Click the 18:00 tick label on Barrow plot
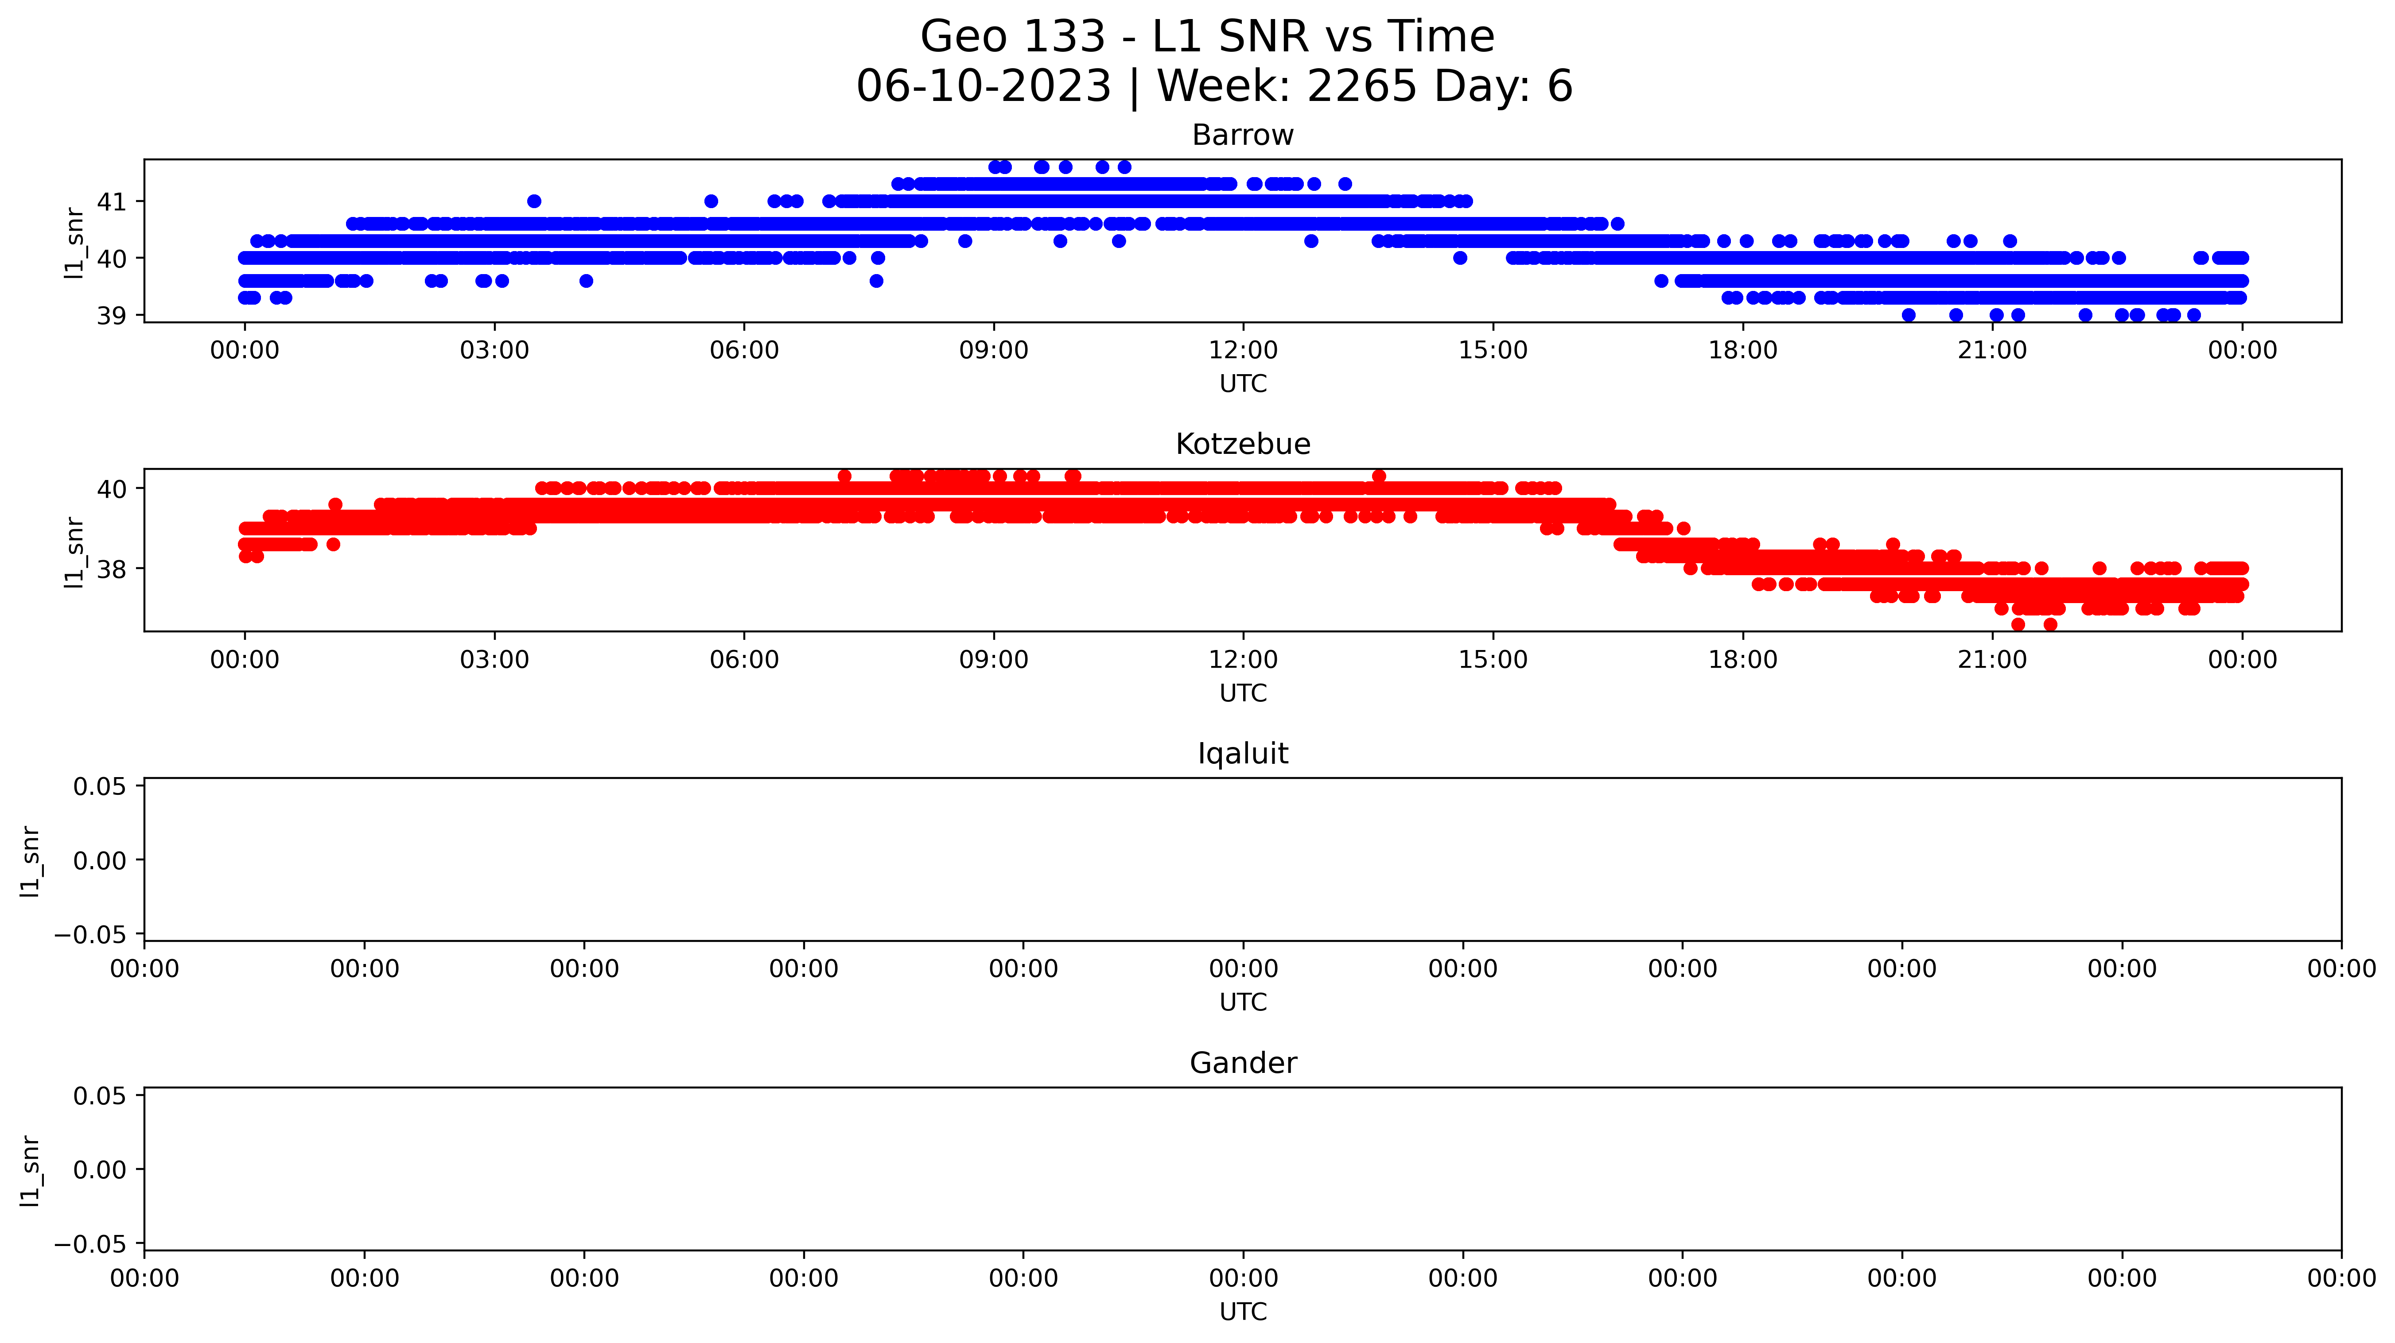 click(1742, 350)
